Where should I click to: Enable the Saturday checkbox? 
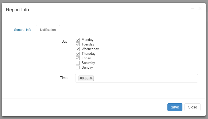(78, 63)
